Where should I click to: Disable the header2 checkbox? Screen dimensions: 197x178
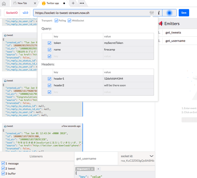49,85
